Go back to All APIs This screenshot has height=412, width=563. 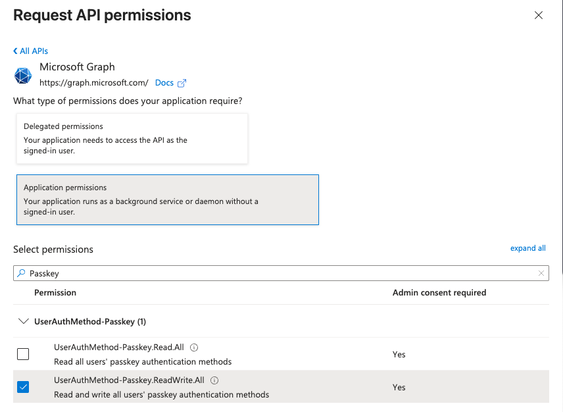(34, 51)
